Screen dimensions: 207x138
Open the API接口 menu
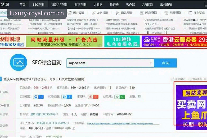tap(147, 5)
